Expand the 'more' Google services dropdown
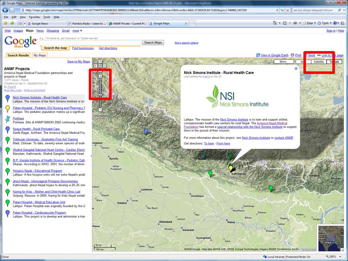The width and height of the screenshot is (348, 261). pos(76,31)
